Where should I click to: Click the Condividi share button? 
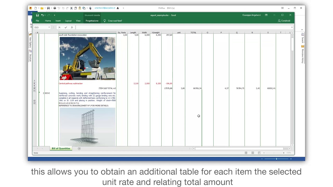tap(284, 21)
